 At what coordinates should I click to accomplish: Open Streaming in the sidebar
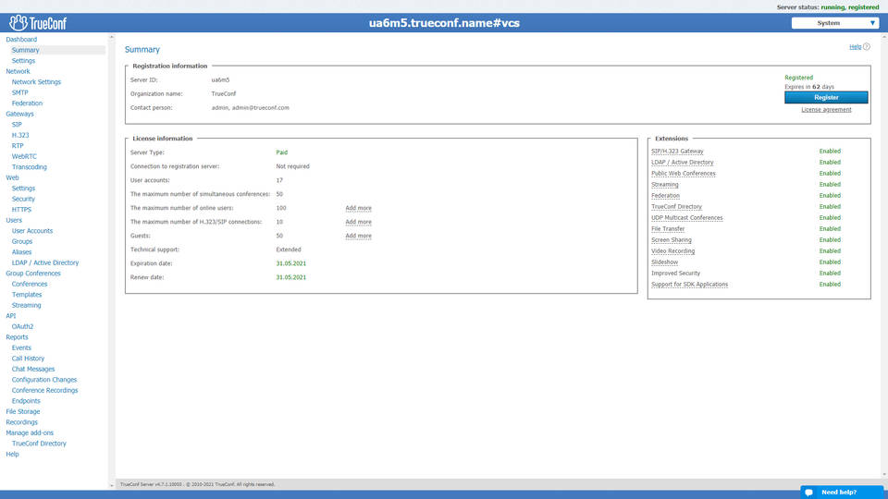[26, 306]
